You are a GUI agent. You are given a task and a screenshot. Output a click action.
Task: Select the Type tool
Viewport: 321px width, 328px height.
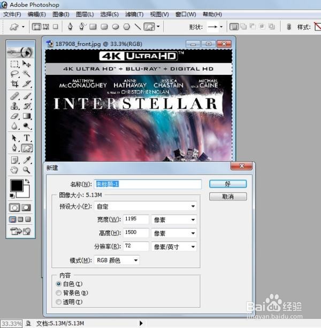pyautogui.click(x=27, y=138)
